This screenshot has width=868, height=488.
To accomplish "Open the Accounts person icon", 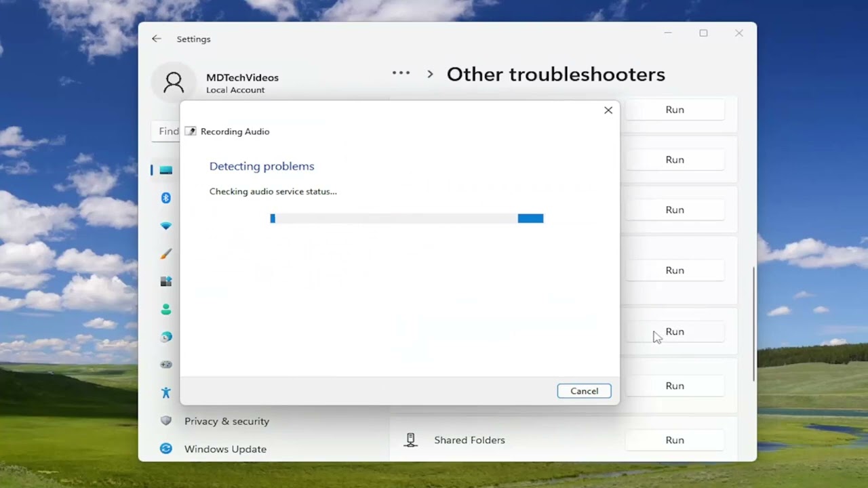I will pos(166,309).
